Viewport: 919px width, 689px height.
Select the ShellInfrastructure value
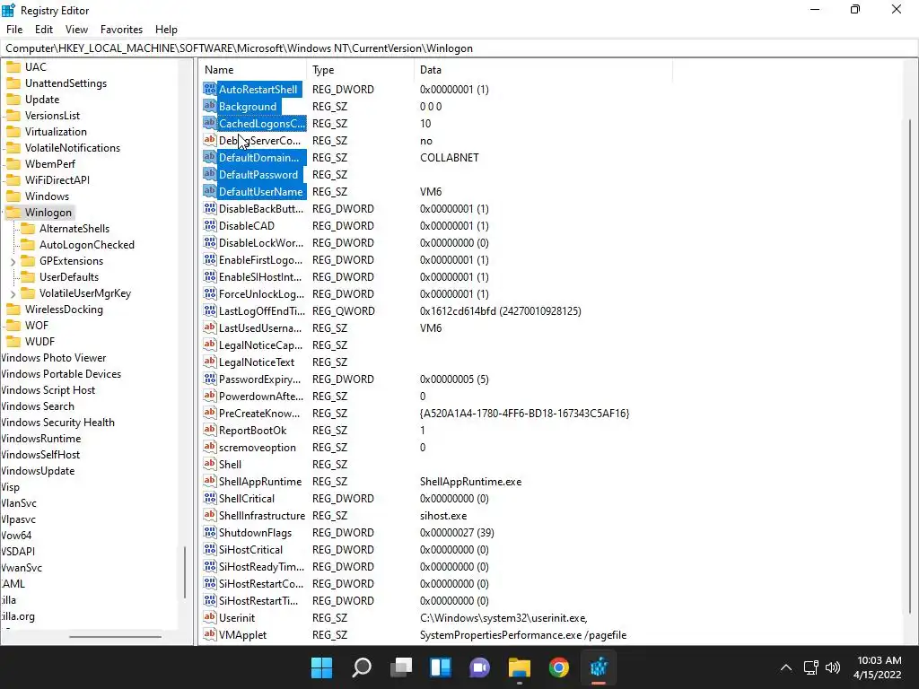(x=261, y=516)
